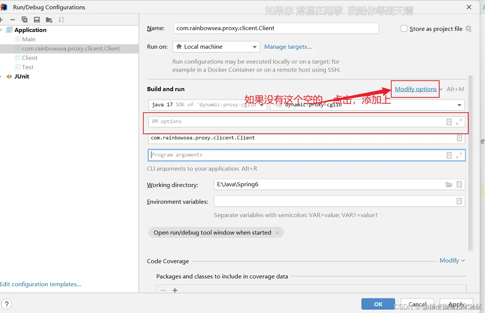Expand the Code Coverage Modify dropdown

point(452,261)
